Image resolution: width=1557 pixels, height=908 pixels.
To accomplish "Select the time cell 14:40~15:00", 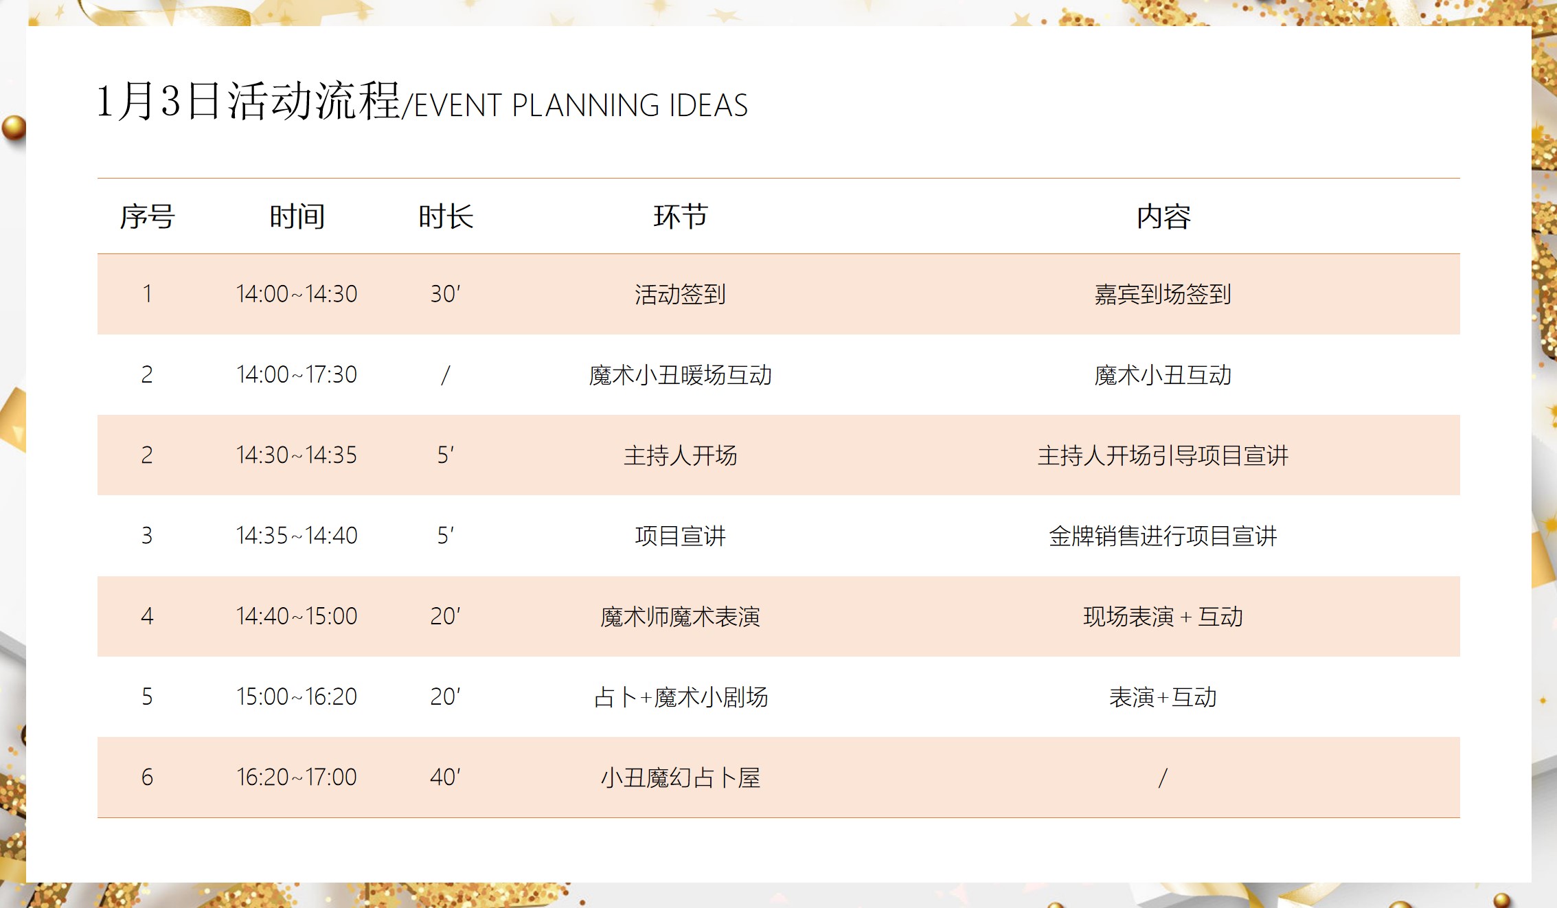I will tap(297, 616).
